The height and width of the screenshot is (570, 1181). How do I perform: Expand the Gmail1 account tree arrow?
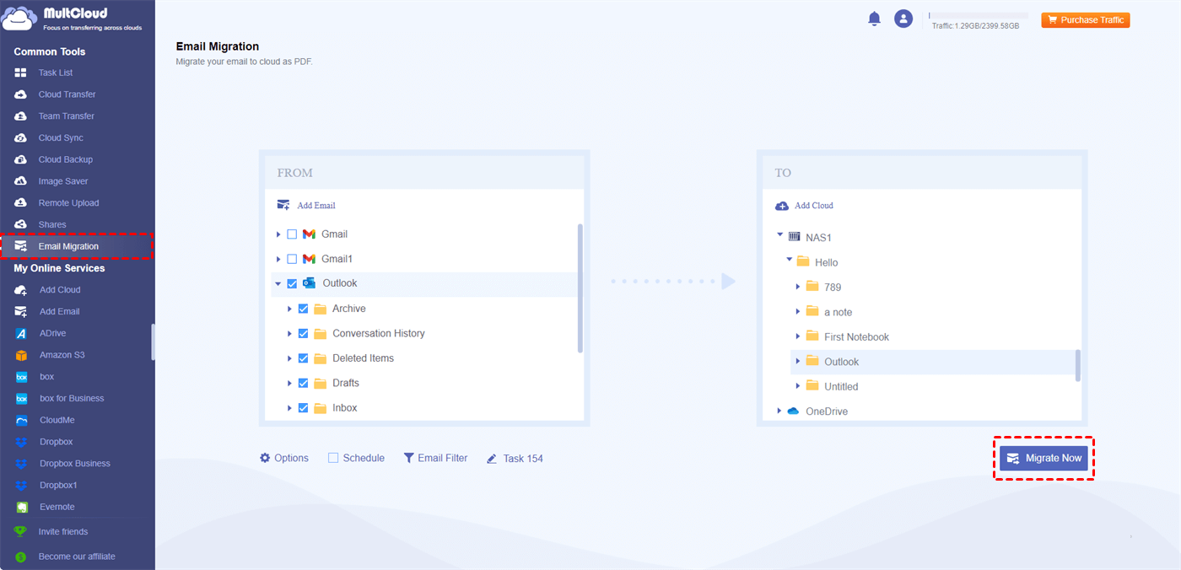click(278, 259)
